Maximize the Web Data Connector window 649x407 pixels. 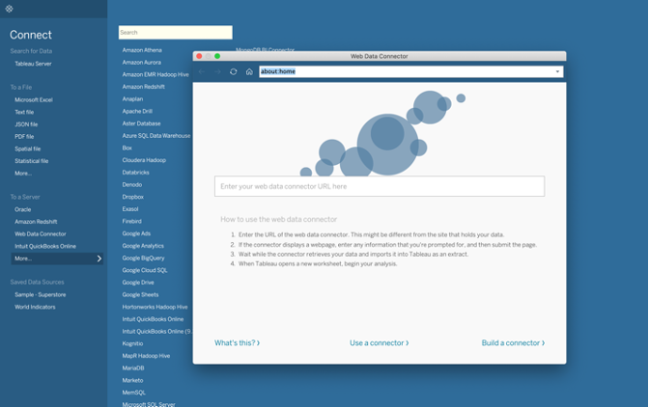coord(217,56)
